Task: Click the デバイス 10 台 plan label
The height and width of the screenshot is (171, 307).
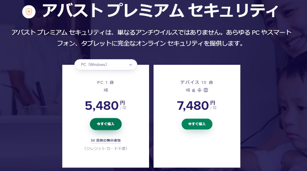Action: (197, 82)
